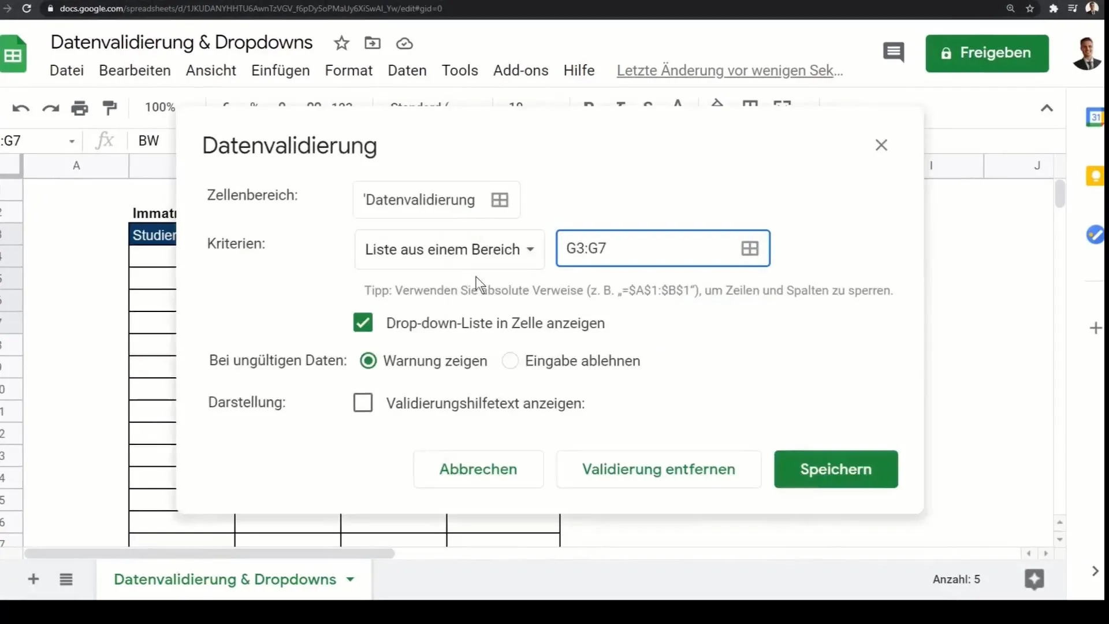This screenshot has height=624, width=1109.
Task: Click the document title Datenvalidierung & Dropdowns
Action: point(181,42)
